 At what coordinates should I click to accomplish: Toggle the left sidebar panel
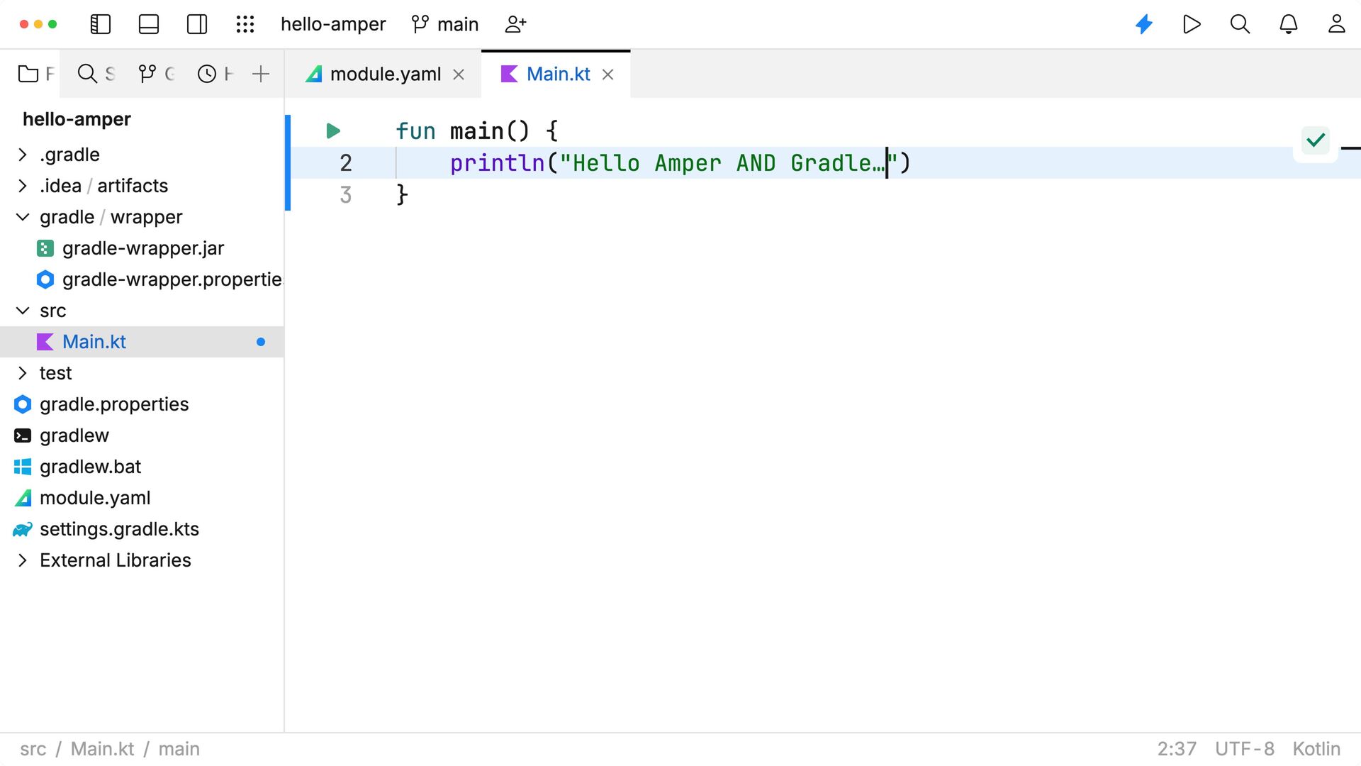[101, 24]
